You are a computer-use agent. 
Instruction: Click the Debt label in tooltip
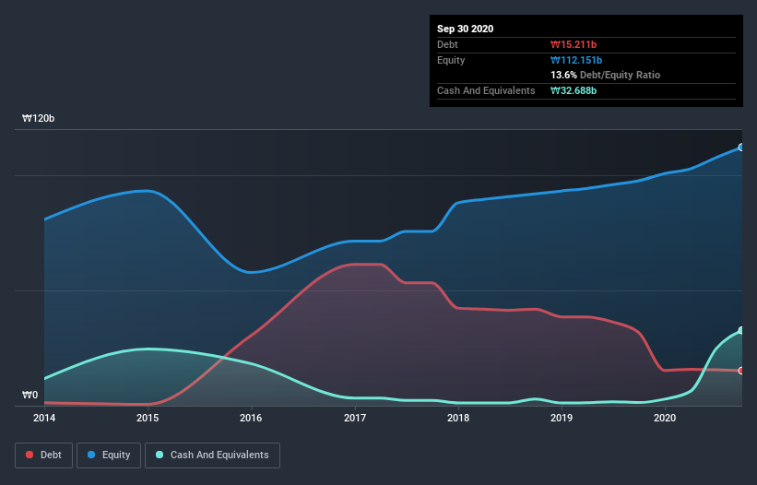(447, 44)
